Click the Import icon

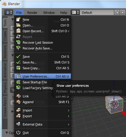pos(18,110)
